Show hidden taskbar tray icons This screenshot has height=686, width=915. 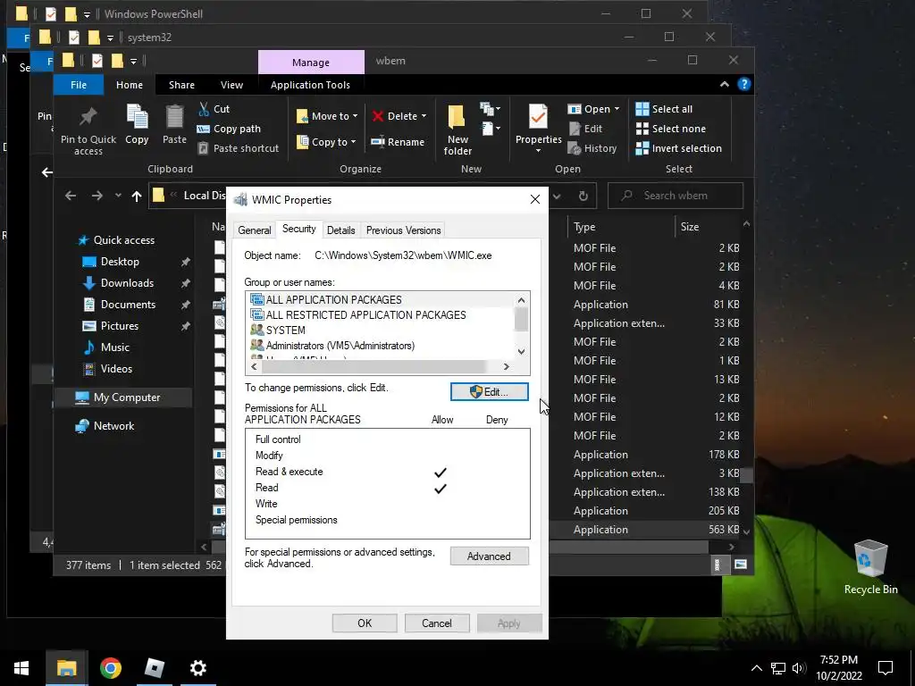tap(756, 668)
